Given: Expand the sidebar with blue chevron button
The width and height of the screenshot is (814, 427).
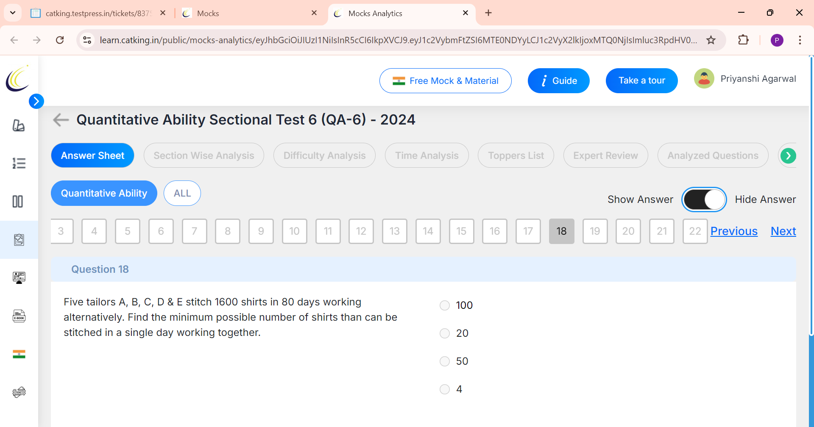Looking at the screenshot, I should click(x=36, y=101).
